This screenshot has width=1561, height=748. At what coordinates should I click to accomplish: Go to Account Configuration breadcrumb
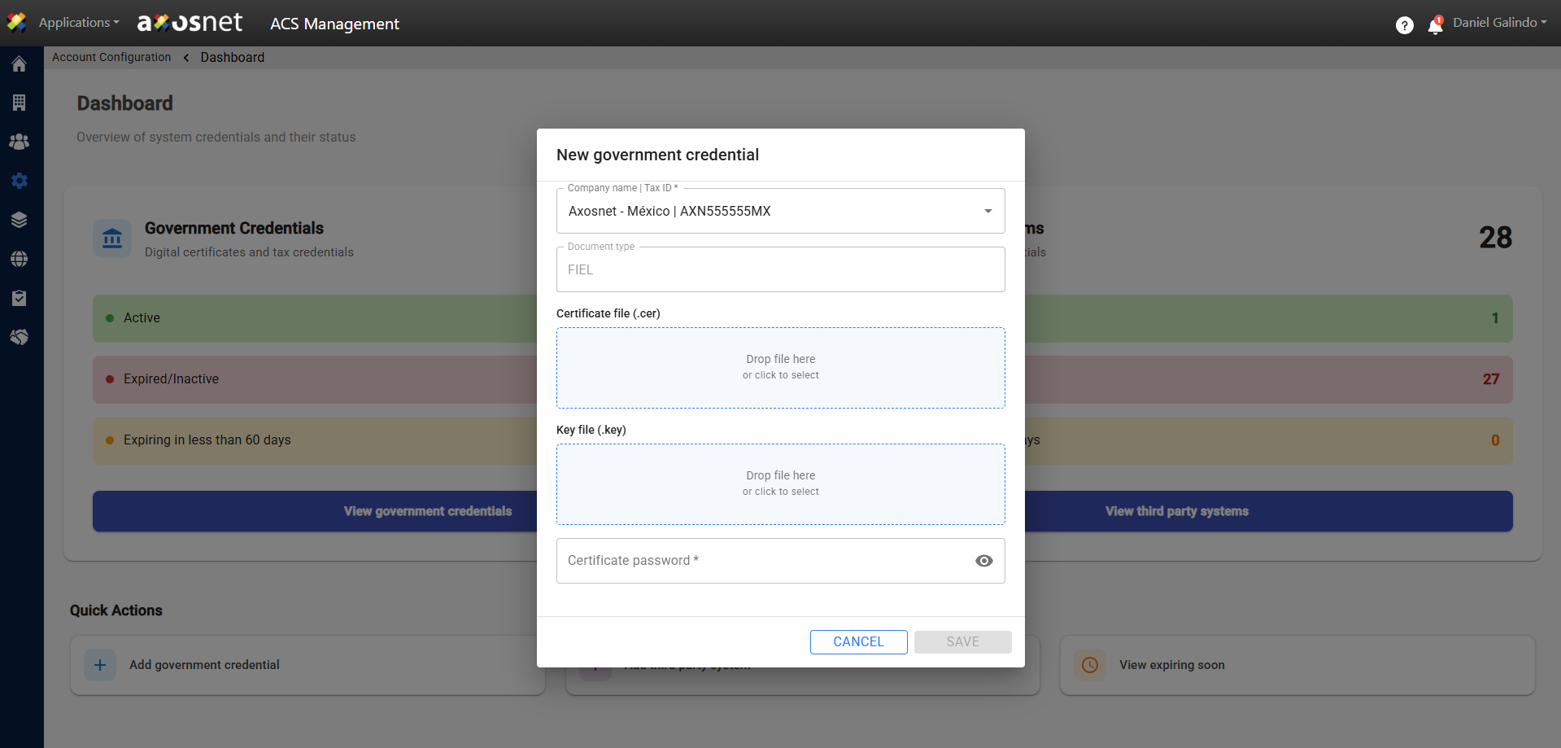(111, 57)
